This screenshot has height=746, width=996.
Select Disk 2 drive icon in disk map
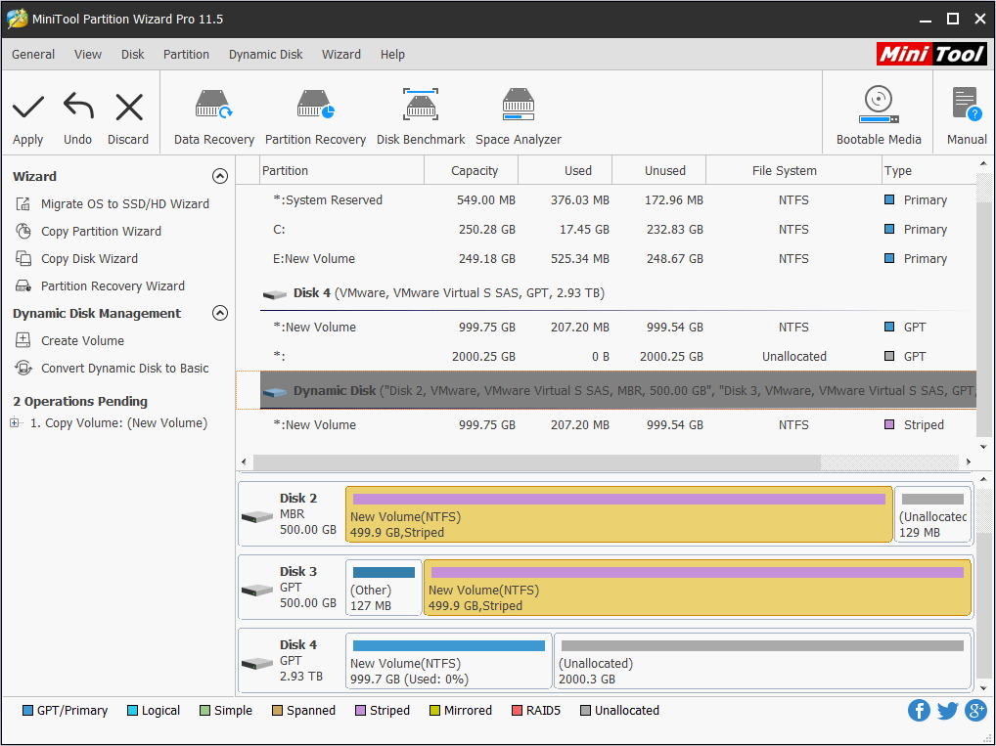pos(257,517)
